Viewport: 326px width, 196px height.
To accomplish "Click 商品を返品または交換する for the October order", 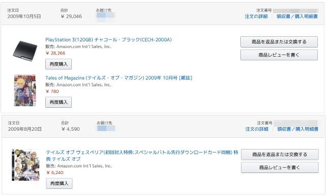I will [279, 42].
